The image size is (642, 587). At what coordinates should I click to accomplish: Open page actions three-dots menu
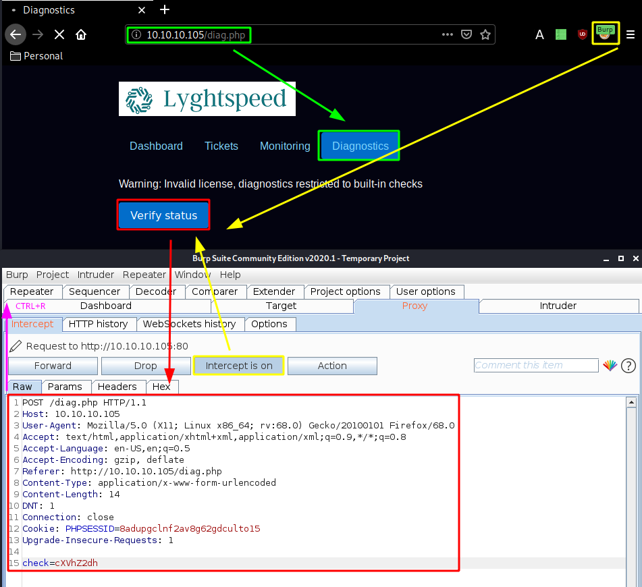(448, 35)
